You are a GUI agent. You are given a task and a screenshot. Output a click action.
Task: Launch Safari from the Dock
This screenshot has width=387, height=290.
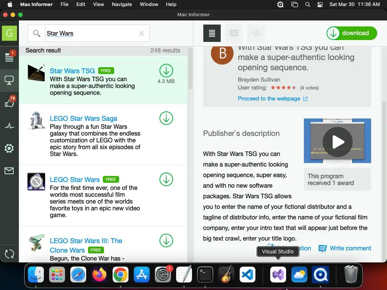[x=78, y=275]
